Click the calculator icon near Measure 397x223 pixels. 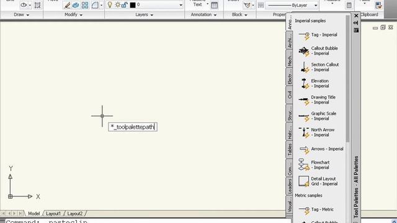349,5
